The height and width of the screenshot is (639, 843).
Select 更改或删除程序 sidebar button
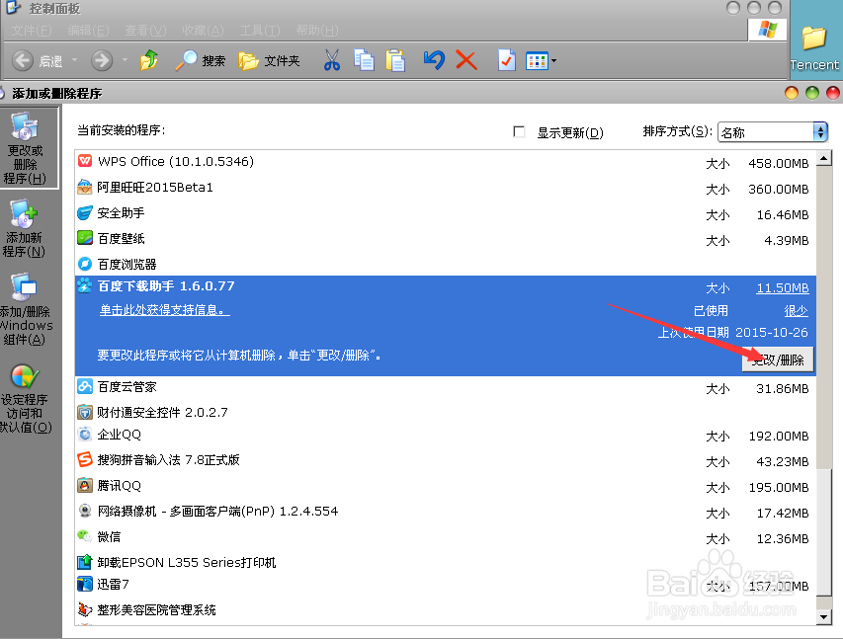click(x=28, y=148)
